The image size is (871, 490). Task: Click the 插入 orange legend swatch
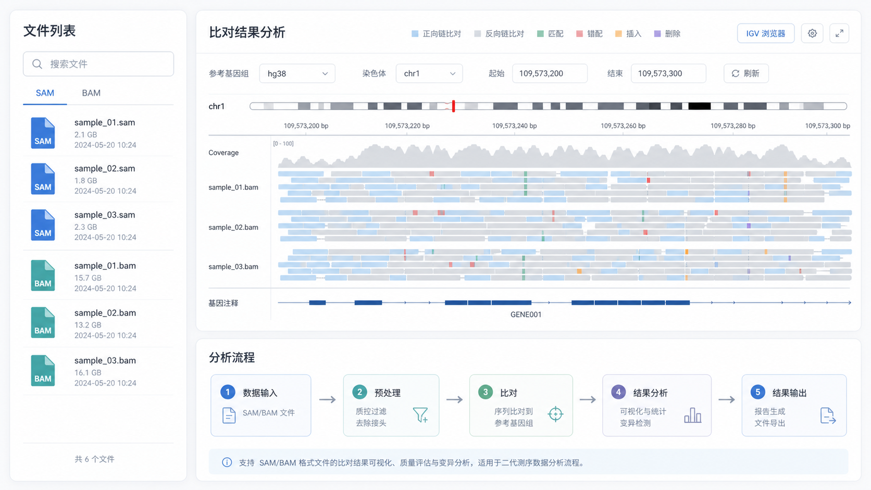tap(618, 34)
